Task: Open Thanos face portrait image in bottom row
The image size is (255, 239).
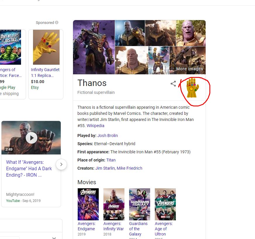Action: [131, 60]
